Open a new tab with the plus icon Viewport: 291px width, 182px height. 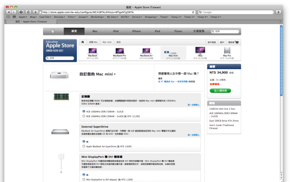280,21
